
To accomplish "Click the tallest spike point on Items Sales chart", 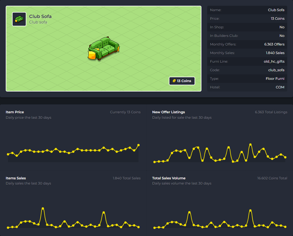I will point(43,208).
